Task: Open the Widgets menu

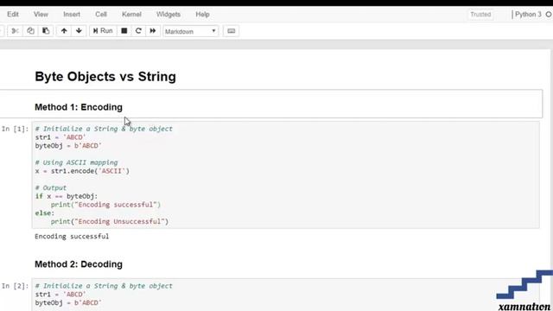Action: tap(168, 15)
